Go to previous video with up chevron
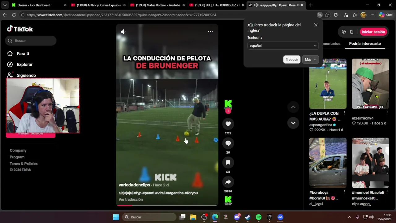This screenshot has width=396, height=223. pyautogui.click(x=293, y=107)
